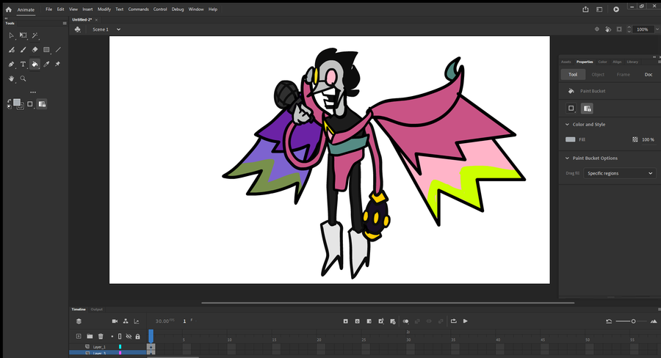
Task: Open the File menu
Action: (49, 10)
